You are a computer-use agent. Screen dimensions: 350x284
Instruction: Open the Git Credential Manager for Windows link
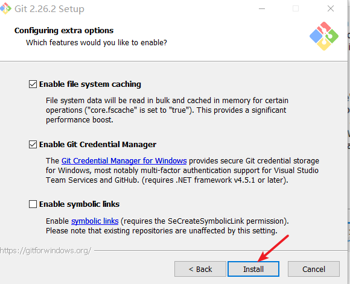124,161
